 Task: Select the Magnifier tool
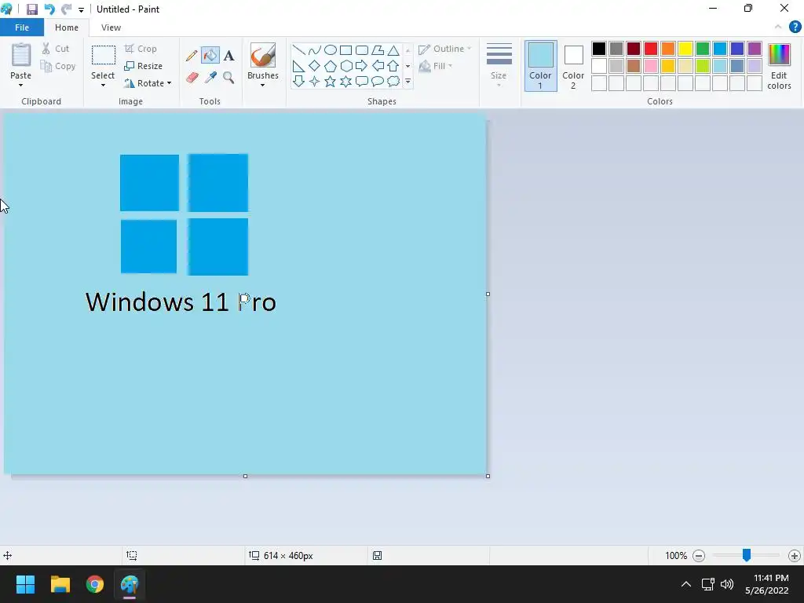pos(228,78)
